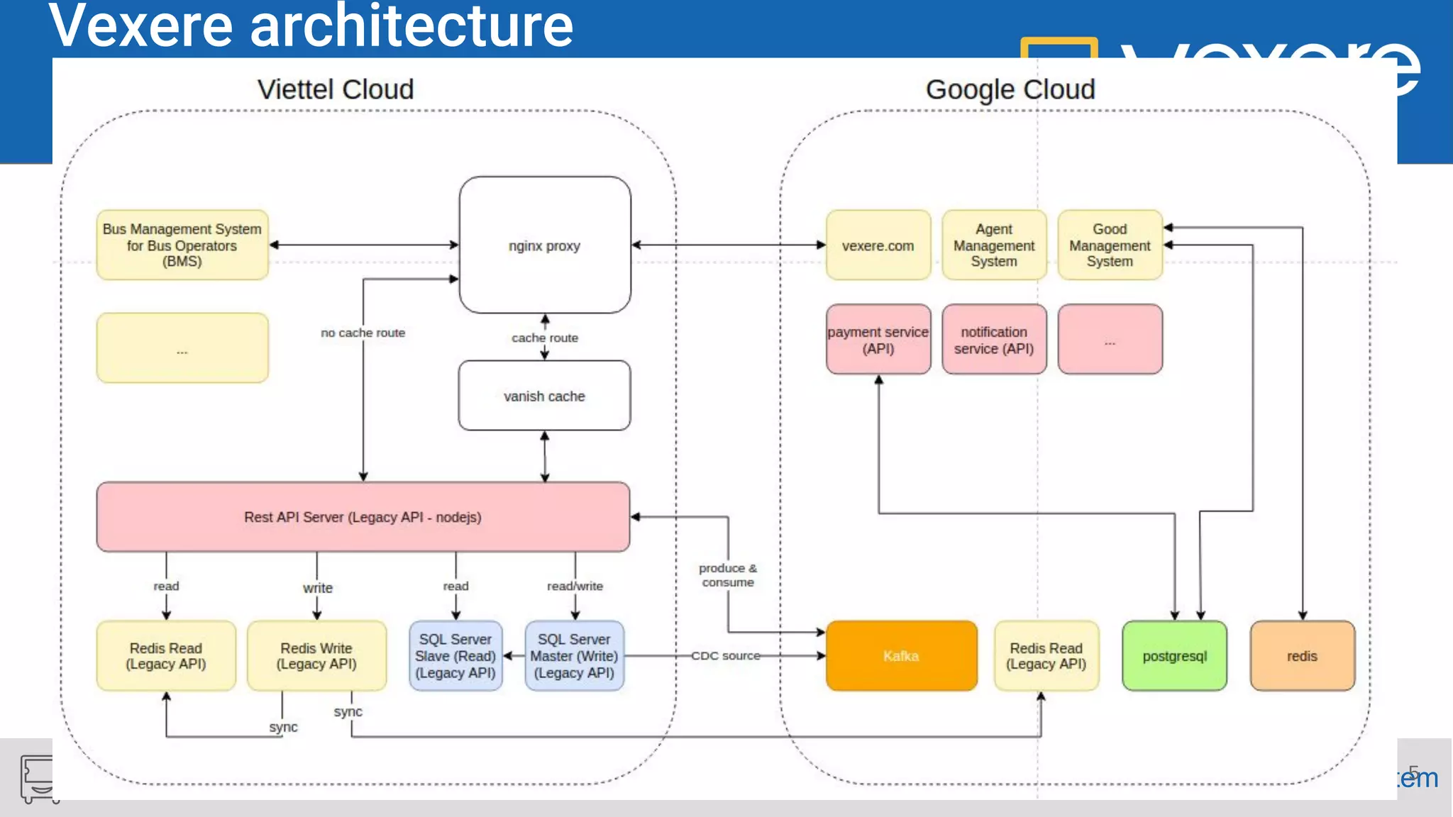Viewport: 1453px width, 817px height.
Task: Click the 'read/write' arrow label
Action: pos(575,586)
